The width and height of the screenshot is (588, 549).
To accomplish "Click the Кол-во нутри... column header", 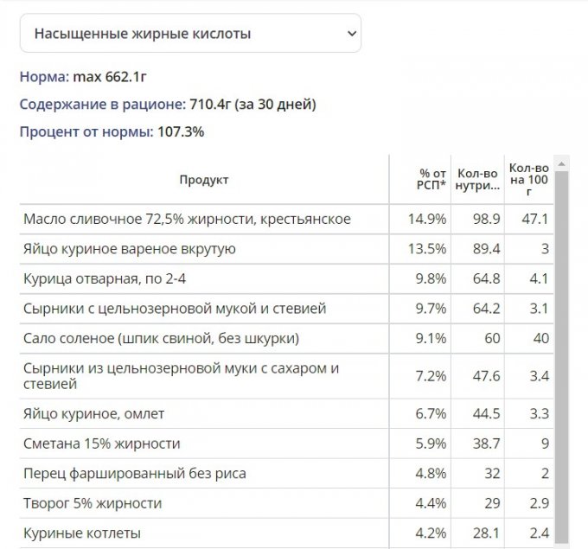I will coord(477,179).
